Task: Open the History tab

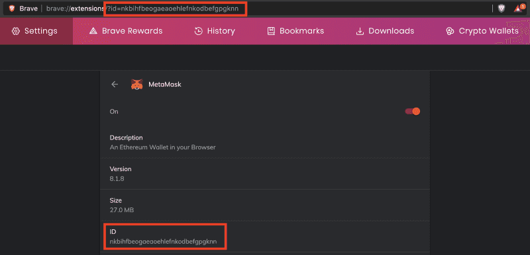Action: point(214,31)
